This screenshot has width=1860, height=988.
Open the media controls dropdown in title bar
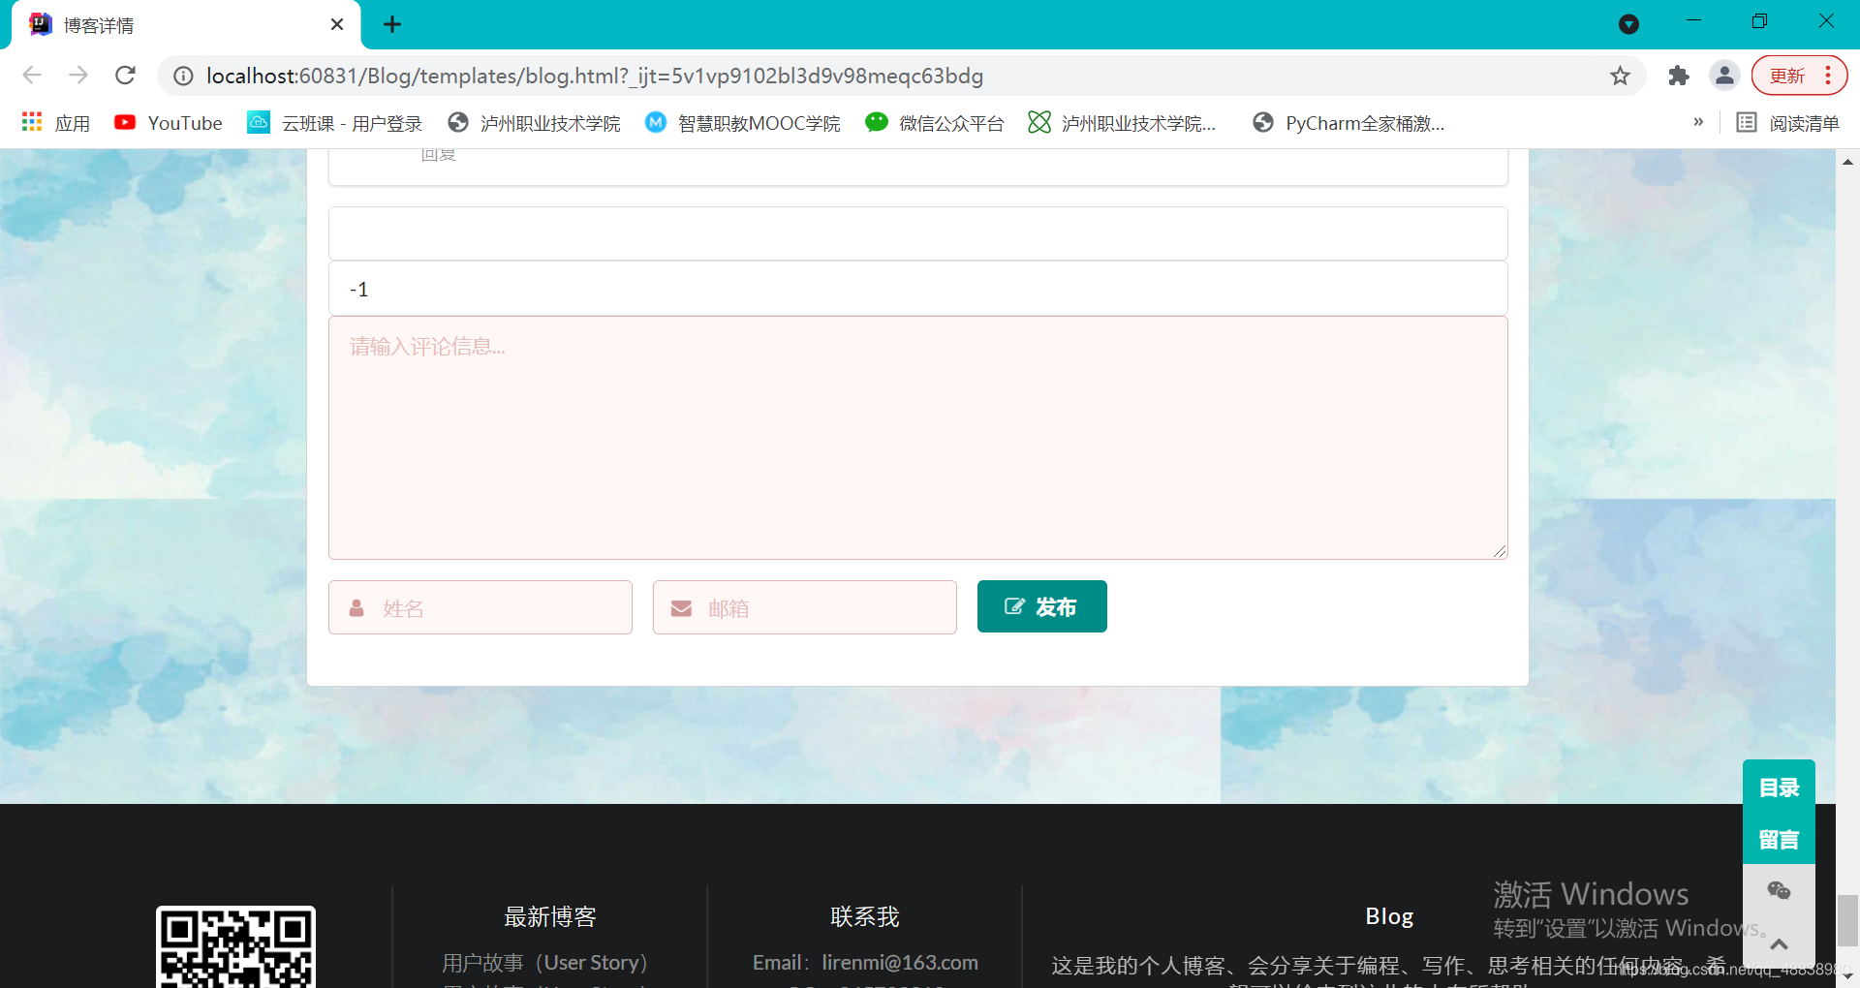coord(1628,23)
